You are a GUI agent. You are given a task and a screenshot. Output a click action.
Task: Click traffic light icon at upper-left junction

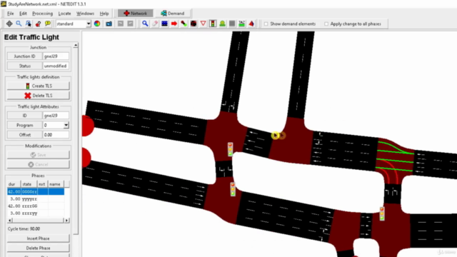pyautogui.click(x=230, y=149)
